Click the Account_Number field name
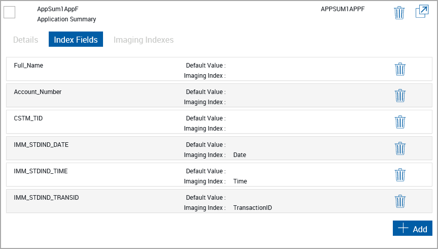Screen dimensions: 438x249 point(38,92)
